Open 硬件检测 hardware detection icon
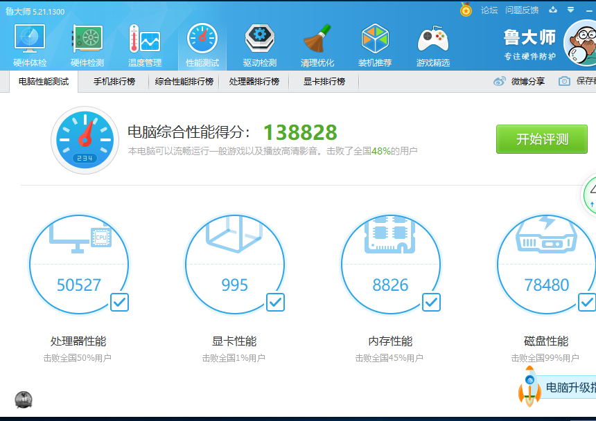Viewport: 596px width, 421px height. 87,38
